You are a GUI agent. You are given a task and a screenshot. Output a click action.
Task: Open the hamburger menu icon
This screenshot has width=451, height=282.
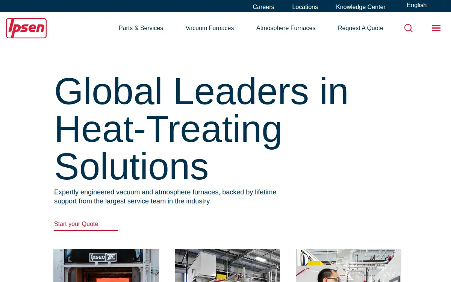coord(436,28)
